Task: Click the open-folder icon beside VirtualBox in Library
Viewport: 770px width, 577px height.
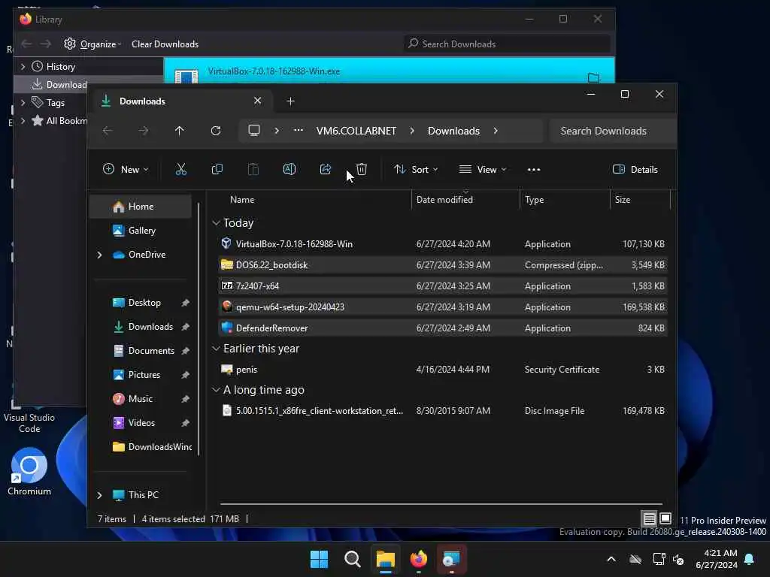Action: pos(593,77)
